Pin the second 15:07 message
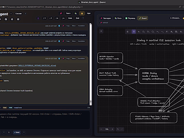 63,41
